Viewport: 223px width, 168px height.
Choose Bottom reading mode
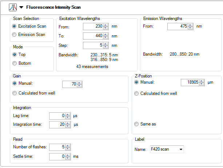point(14,63)
